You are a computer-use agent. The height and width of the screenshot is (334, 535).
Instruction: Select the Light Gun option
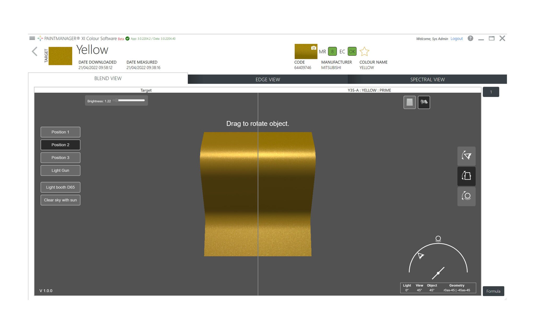[x=60, y=170]
